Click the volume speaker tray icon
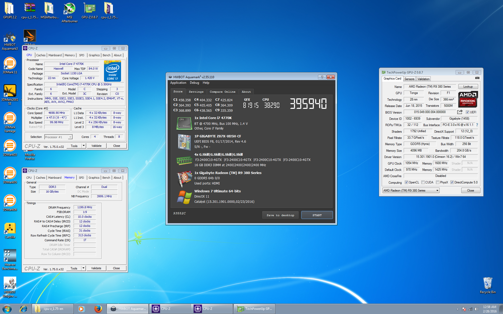Screen dimensions: 503x314 [477, 309]
